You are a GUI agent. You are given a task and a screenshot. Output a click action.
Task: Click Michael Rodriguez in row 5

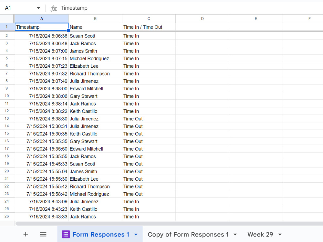point(95,59)
